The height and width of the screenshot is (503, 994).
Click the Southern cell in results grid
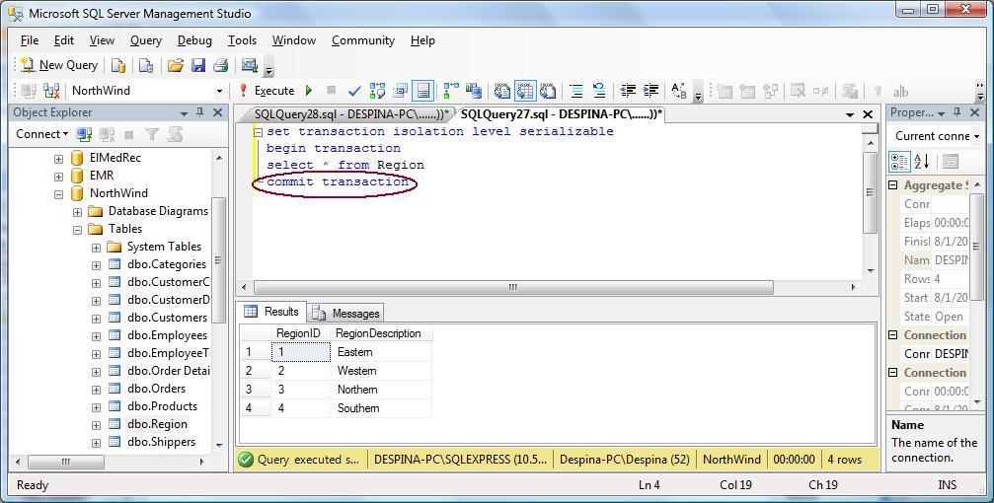pos(383,408)
